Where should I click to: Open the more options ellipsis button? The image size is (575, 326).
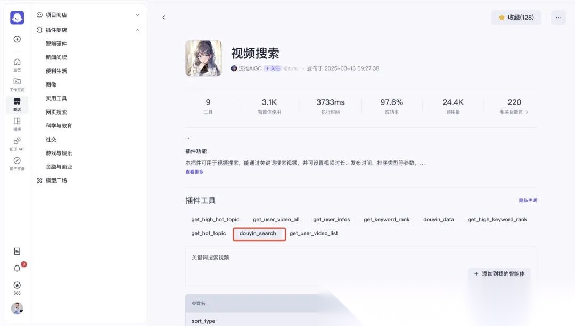(x=558, y=18)
